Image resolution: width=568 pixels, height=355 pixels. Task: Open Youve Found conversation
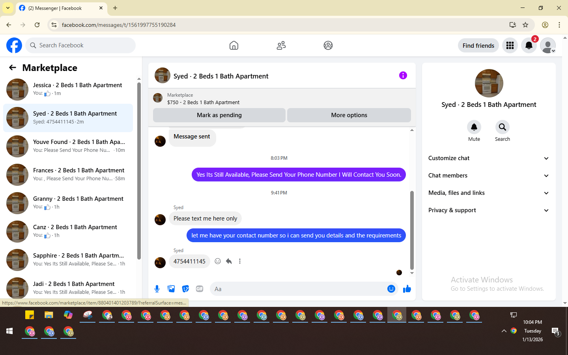click(68, 146)
